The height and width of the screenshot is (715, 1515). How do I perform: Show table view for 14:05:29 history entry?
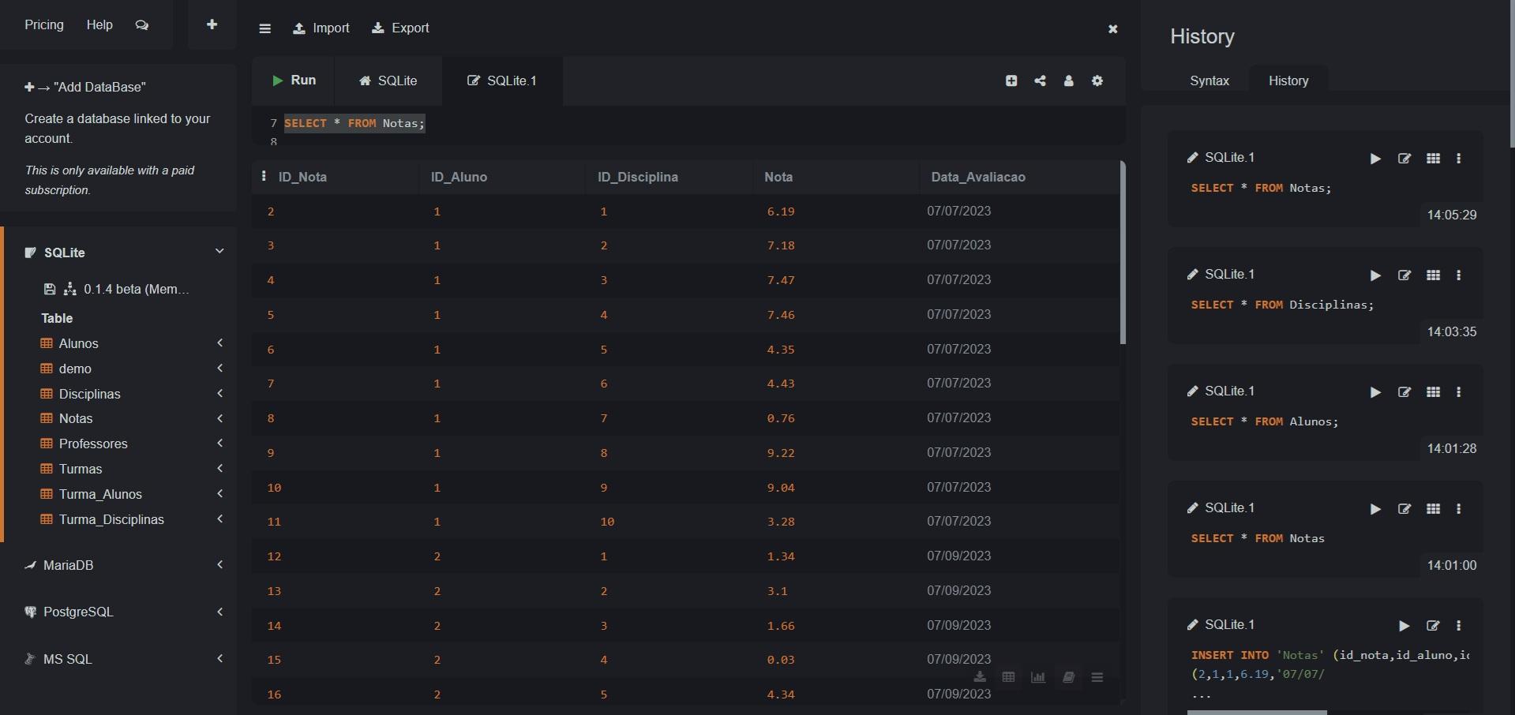click(x=1434, y=159)
